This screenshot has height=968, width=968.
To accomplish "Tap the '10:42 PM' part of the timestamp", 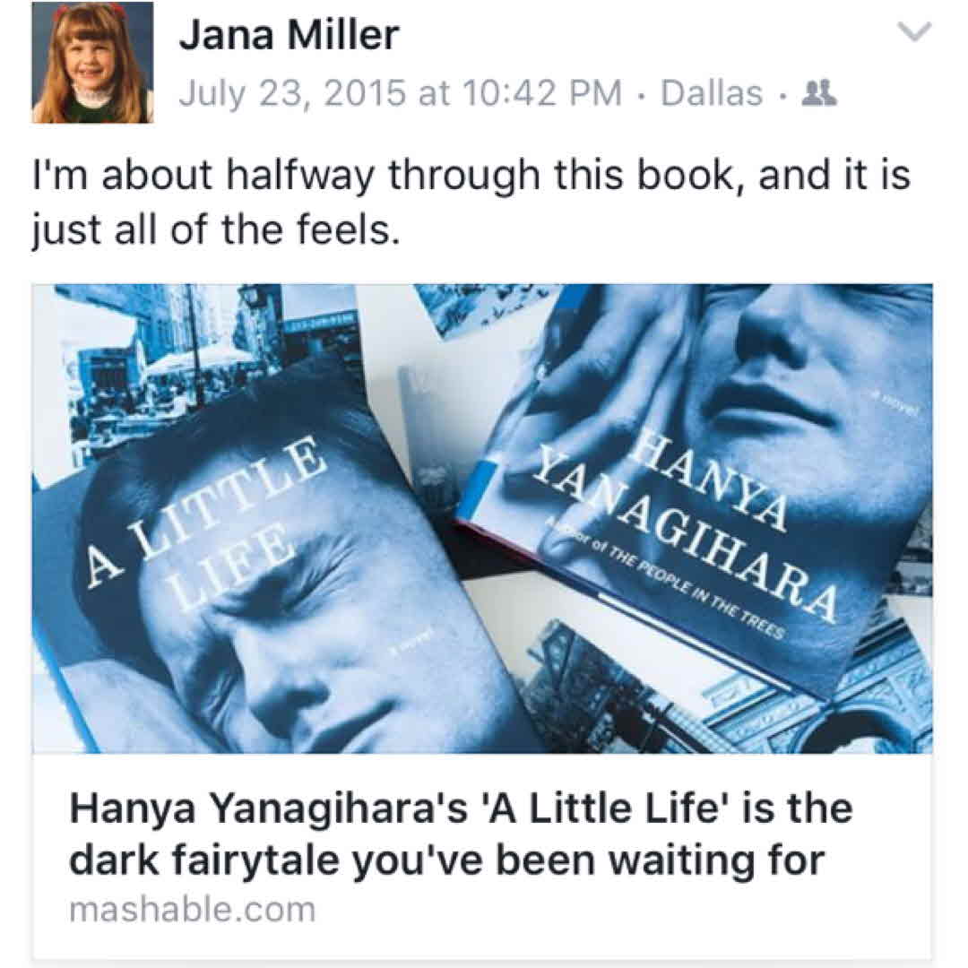I will [540, 94].
